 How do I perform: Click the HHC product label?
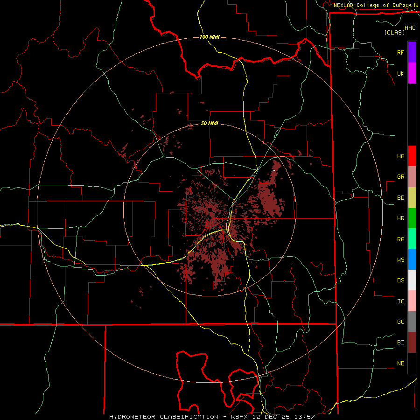(x=410, y=28)
